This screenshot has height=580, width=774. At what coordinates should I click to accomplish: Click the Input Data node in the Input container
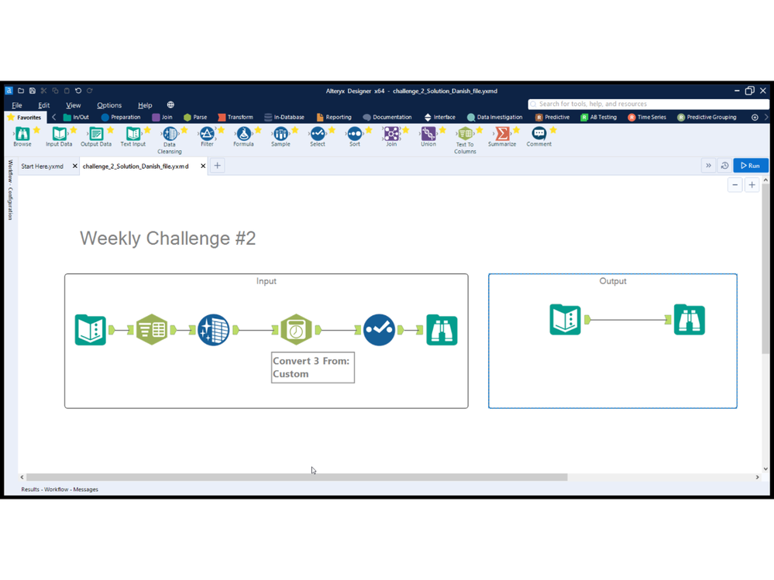91,329
